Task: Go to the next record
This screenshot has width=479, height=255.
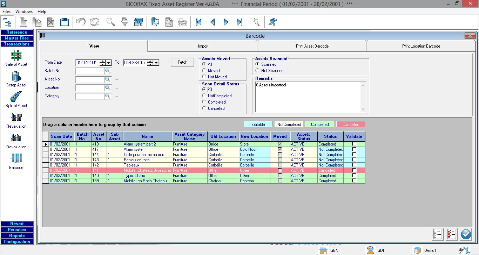Action: [x=226, y=22]
